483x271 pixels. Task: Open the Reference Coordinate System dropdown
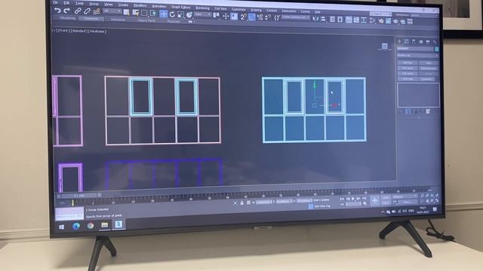[202, 14]
